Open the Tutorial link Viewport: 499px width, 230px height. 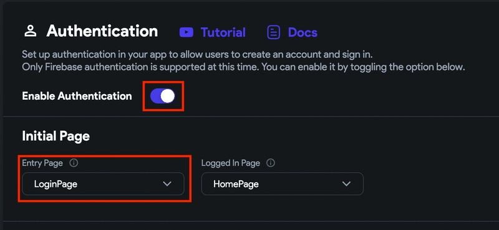[223, 32]
